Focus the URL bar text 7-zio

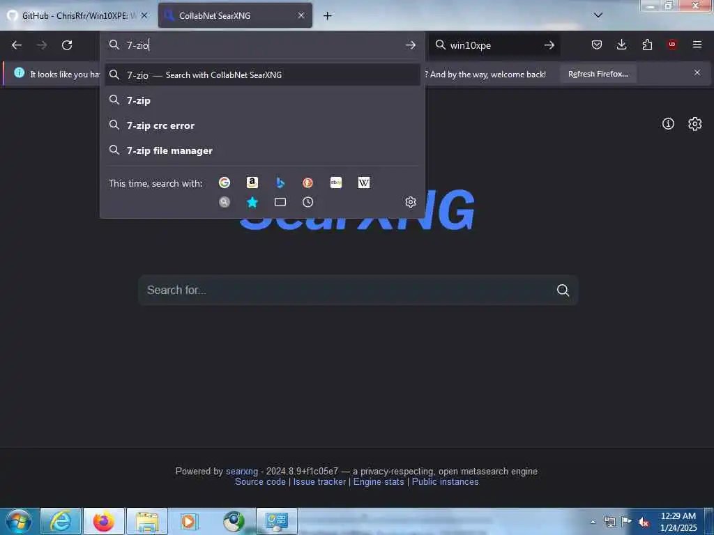coord(137,45)
